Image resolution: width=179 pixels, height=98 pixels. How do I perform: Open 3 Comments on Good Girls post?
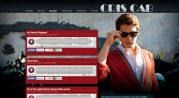(47, 63)
